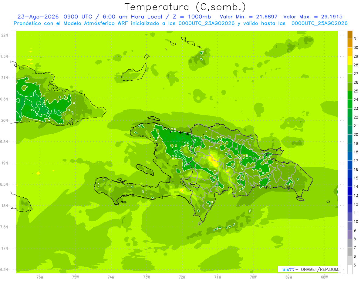Click 'Valor Max. = 29.1915' text
Viewport: 364px width, 281px height.
313,17
